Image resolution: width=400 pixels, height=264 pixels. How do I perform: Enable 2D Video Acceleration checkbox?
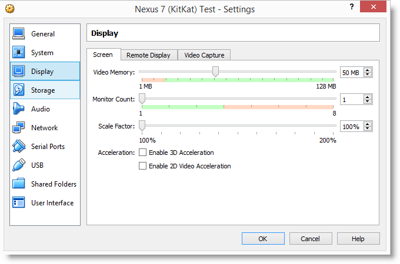point(142,166)
